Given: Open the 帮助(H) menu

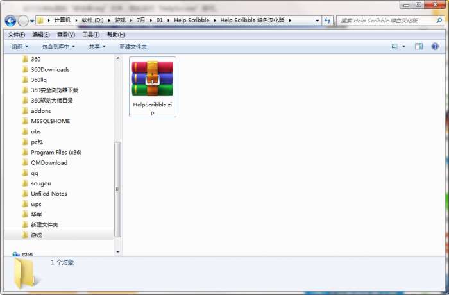Looking at the screenshot, I should (x=116, y=35).
